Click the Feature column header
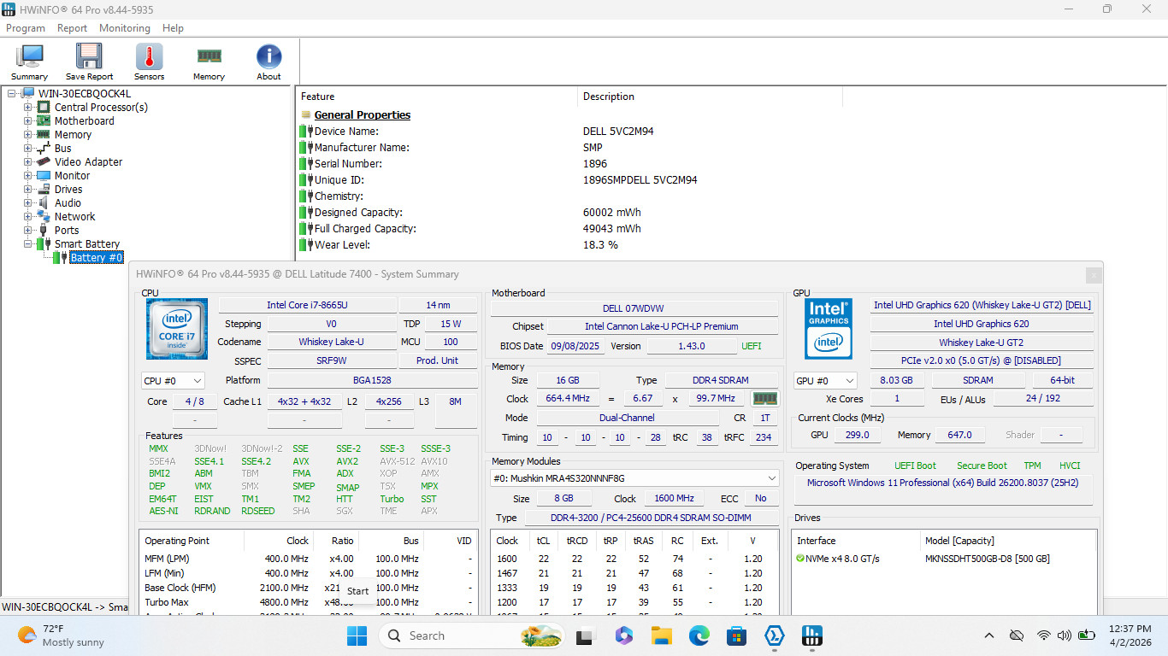The image size is (1168, 656). 436,97
